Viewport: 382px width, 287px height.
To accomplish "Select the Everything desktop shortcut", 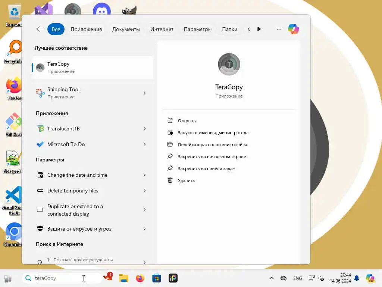I will click(x=13, y=52).
